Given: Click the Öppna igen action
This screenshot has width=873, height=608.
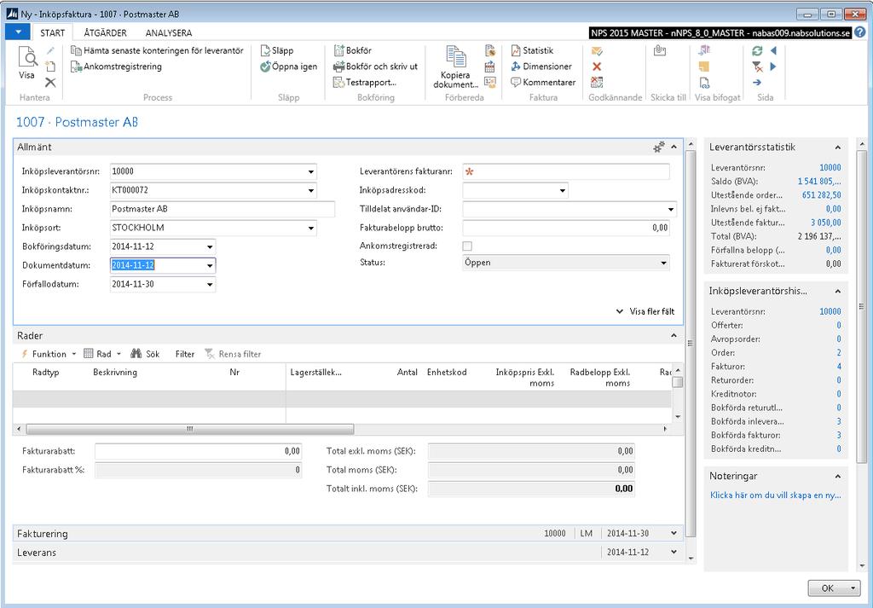Looking at the screenshot, I should pyautogui.click(x=288, y=67).
